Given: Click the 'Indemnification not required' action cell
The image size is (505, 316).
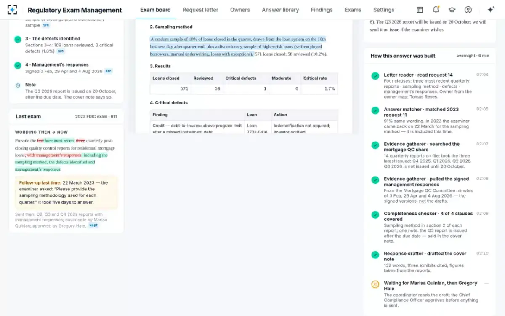Looking at the screenshot, I should pyautogui.click(x=304, y=127).
